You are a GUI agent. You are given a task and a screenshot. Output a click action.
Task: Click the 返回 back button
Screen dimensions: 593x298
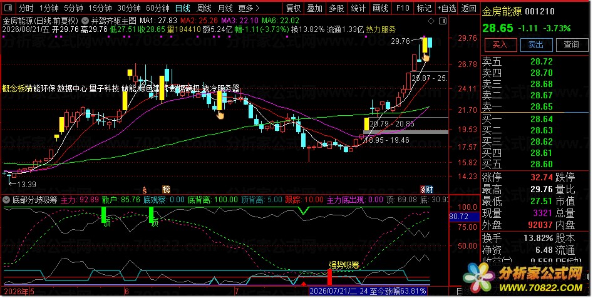pyautogui.click(x=469, y=8)
